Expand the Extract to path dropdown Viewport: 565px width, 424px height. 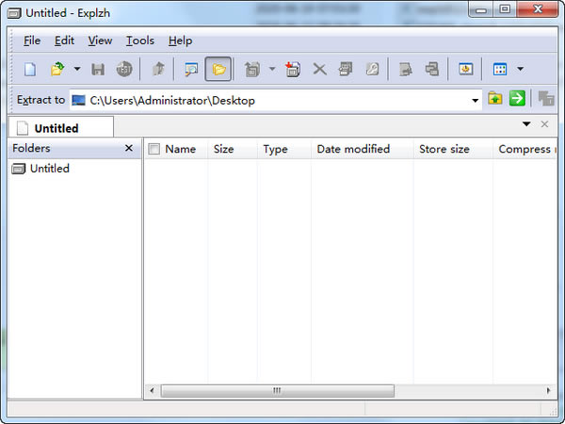point(475,100)
